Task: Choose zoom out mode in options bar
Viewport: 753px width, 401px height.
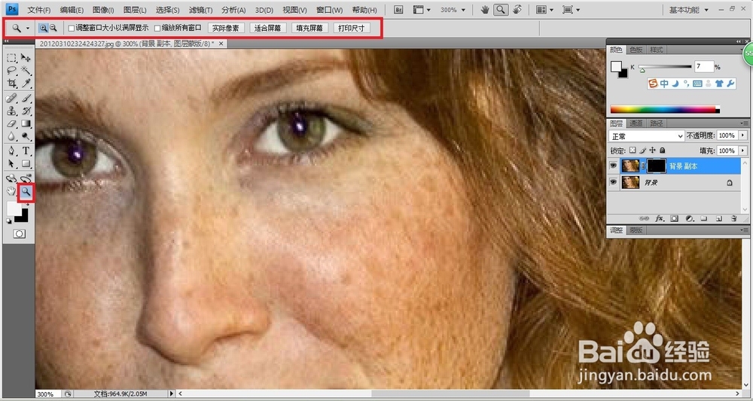Action: tap(53, 29)
